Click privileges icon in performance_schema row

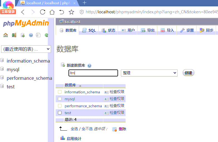106,106
